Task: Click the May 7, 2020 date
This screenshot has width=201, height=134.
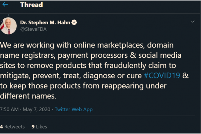Action: [37, 110]
